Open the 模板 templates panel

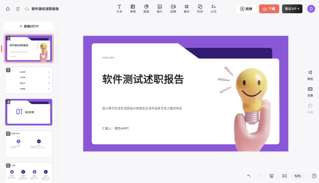pos(310,75)
